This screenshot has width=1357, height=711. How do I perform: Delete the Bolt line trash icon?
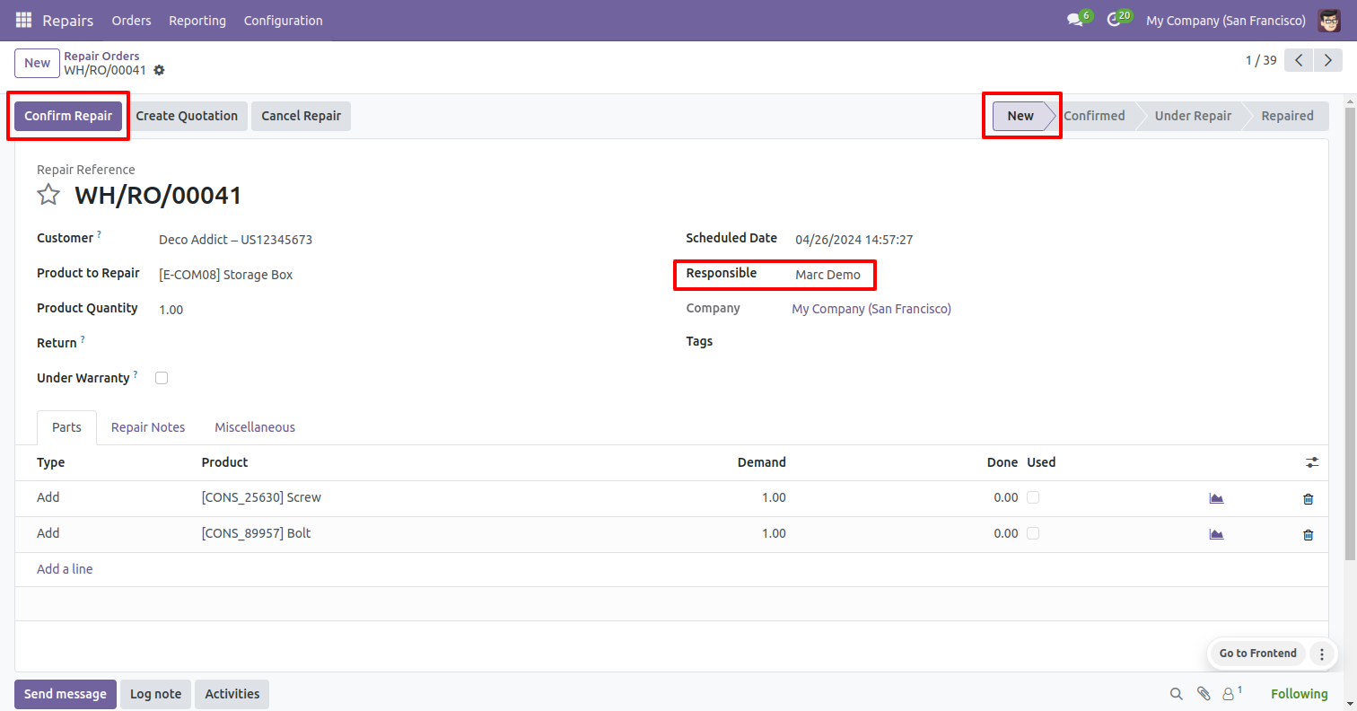pyautogui.click(x=1308, y=534)
